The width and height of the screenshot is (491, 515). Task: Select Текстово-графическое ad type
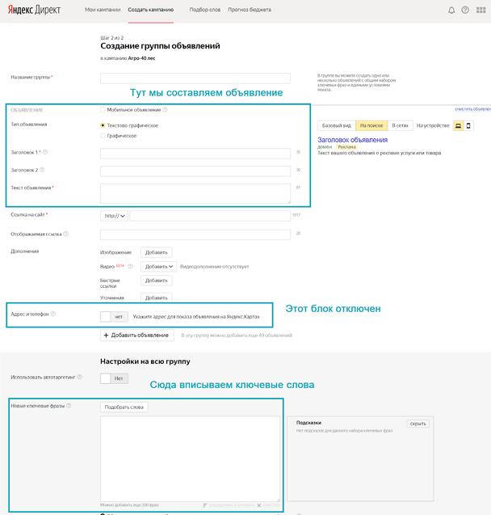[103, 125]
